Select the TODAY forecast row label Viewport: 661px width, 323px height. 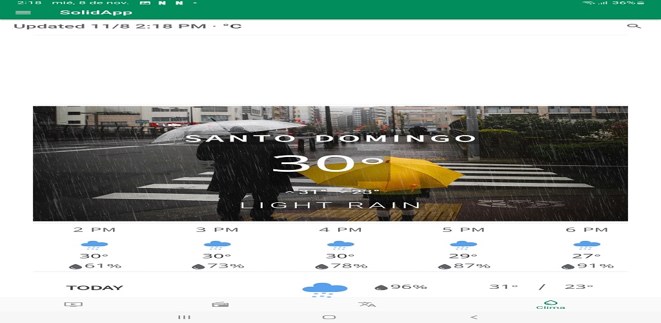pos(94,288)
